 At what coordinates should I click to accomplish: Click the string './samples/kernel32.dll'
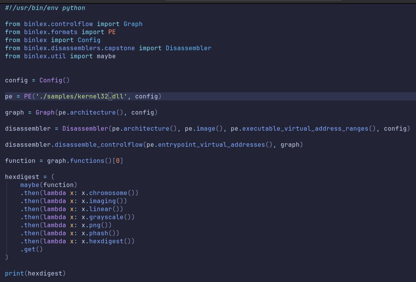(x=82, y=97)
